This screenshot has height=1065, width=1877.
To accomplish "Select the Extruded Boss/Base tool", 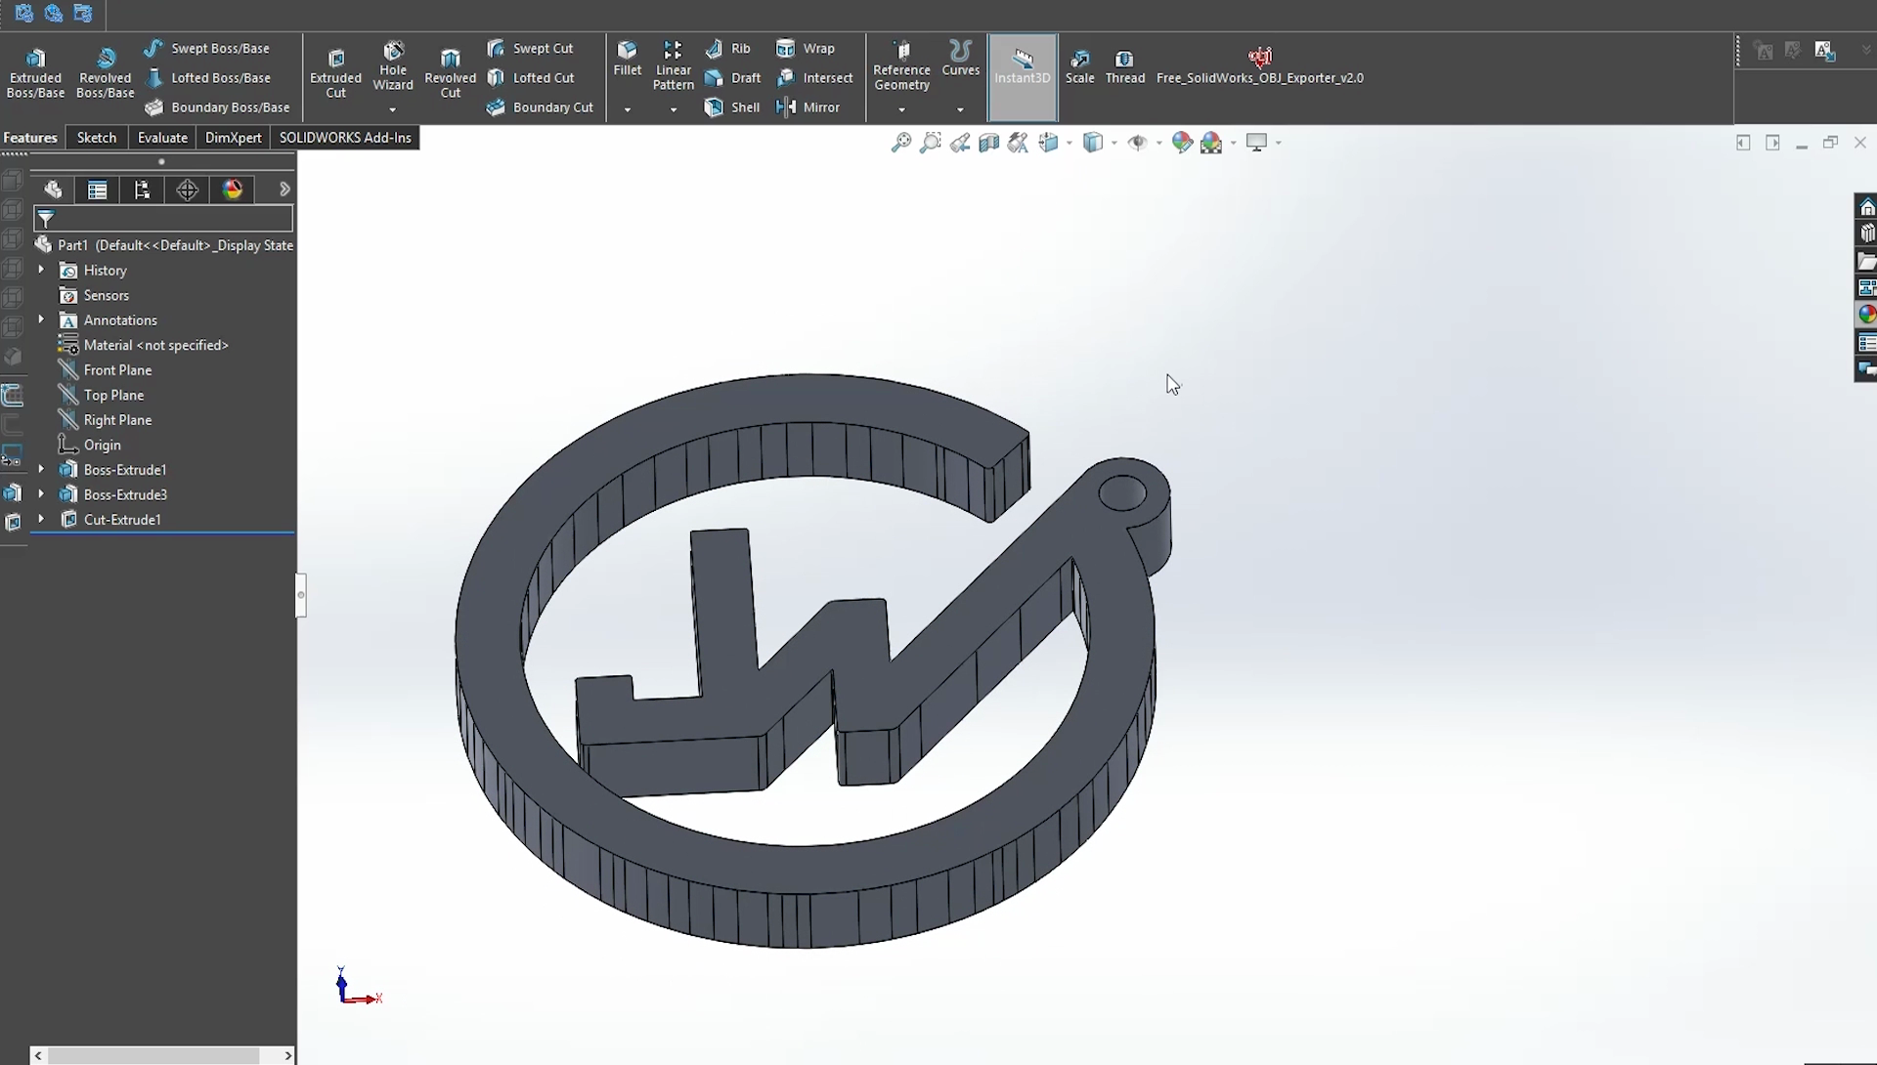I will [x=35, y=73].
